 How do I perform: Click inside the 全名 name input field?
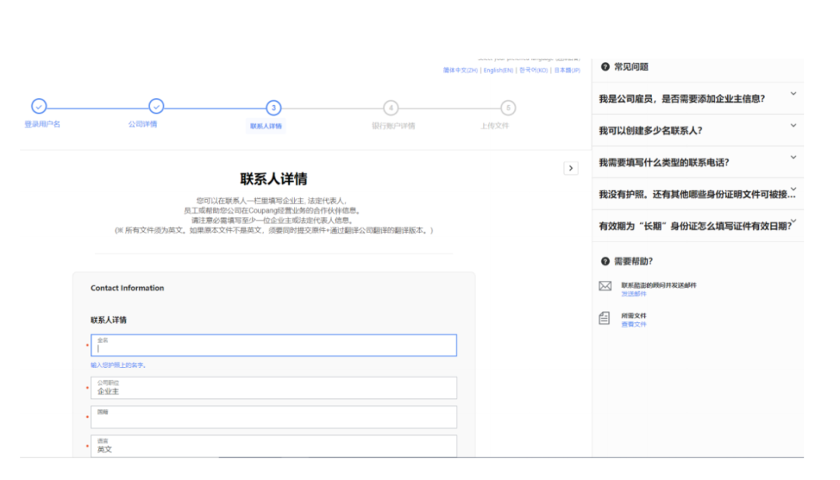[x=272, y=346]
